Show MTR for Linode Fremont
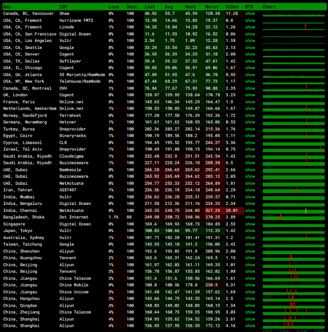328x332 pixels. click(250, 27)
